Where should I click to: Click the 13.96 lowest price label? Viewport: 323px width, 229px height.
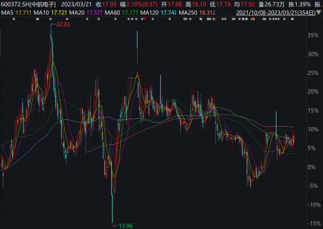126,226
